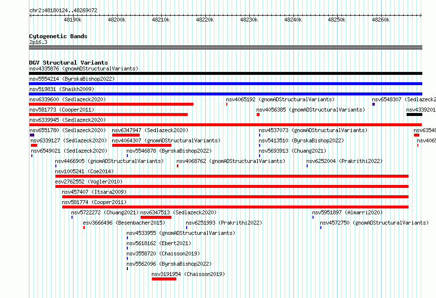Click the nsv581773 Cooper2011 label

click(x=62, y=110)
